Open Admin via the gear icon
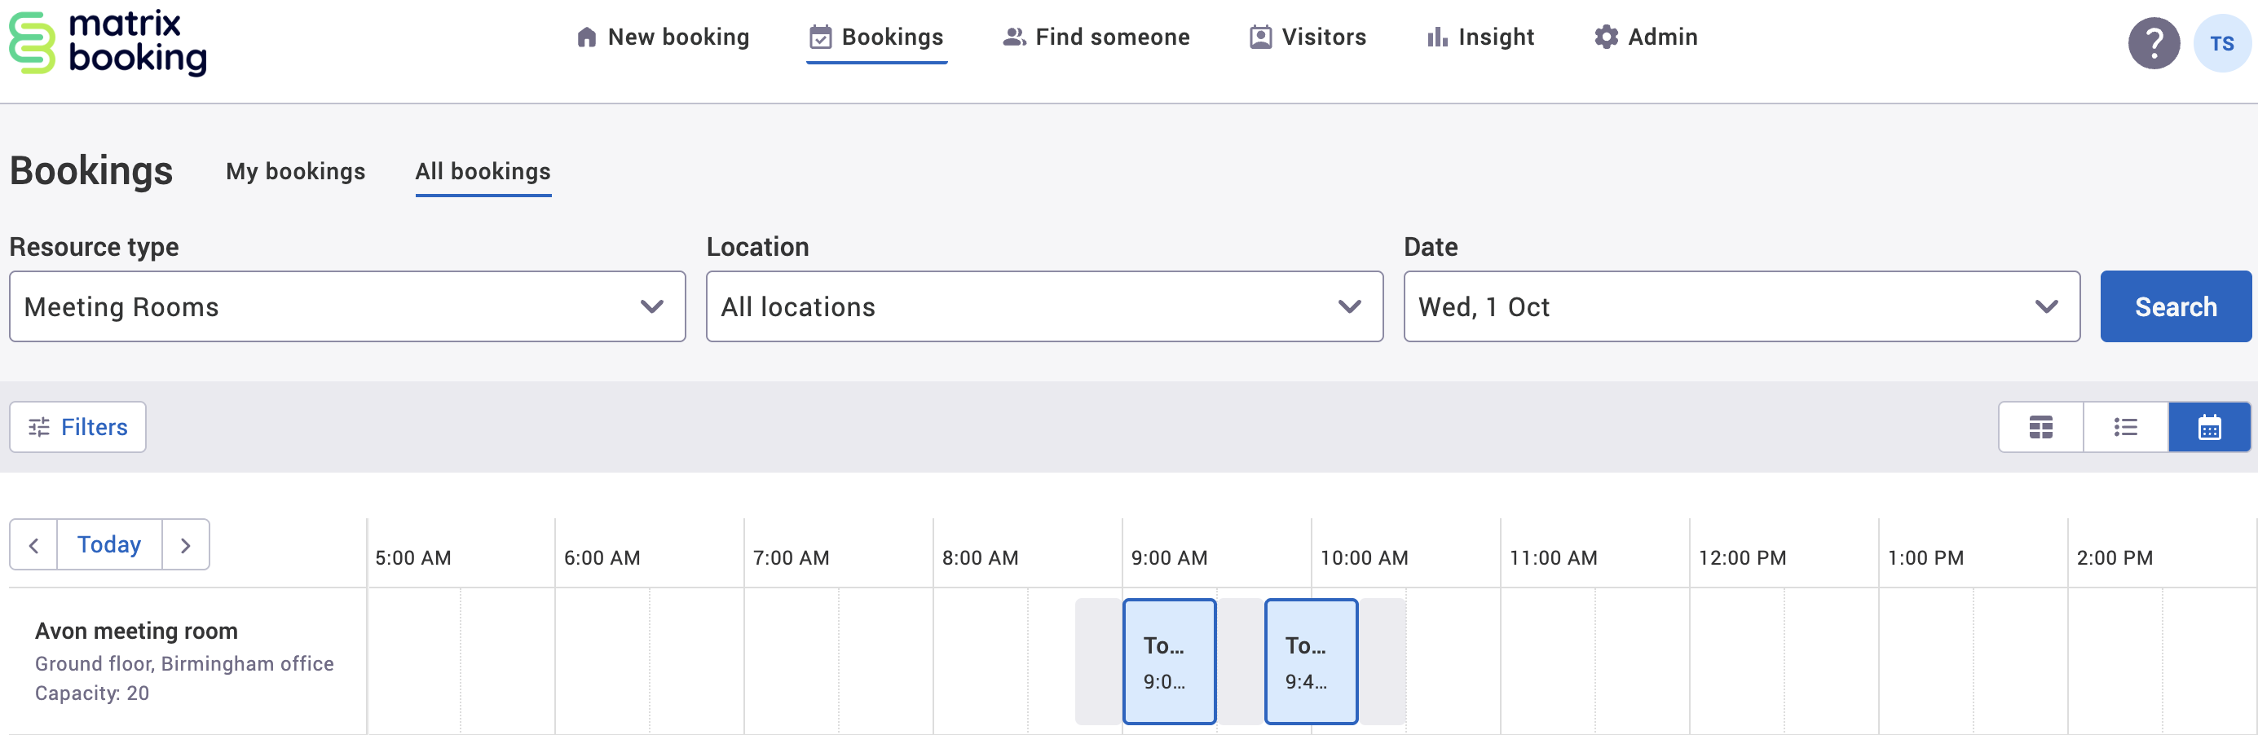The height and width of the screenshot is (735, 2258). pos(1606,37)
